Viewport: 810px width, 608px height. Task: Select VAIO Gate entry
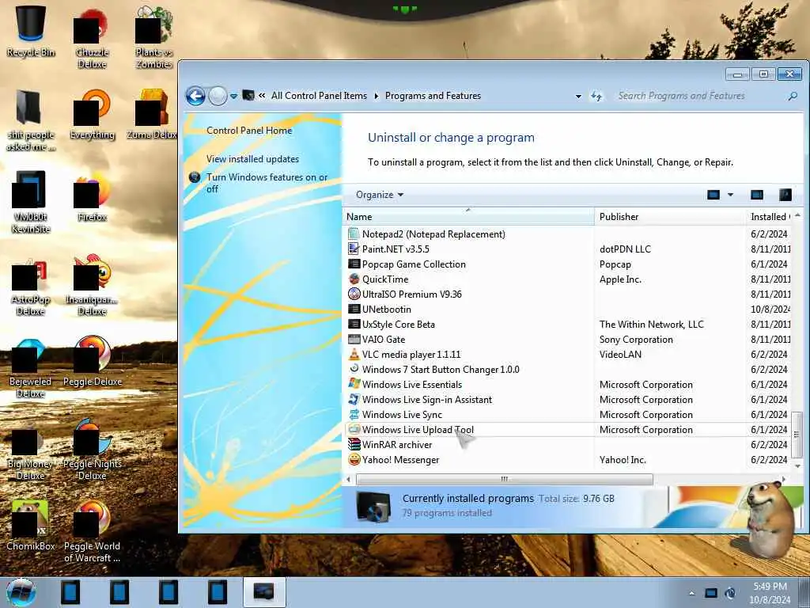click(x=567, y=339)
